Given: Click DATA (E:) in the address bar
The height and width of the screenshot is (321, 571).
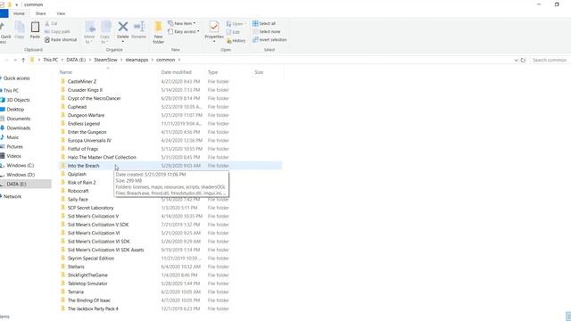Looking at the screenshot, I should (76, 60).
